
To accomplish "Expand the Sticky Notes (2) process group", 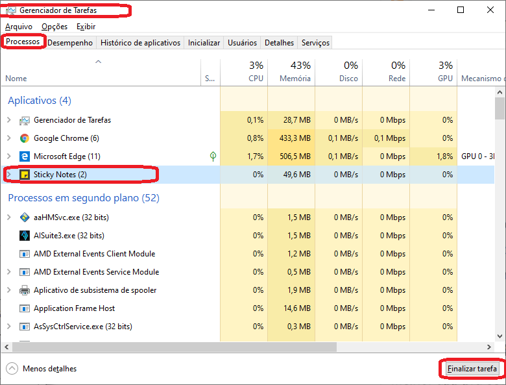I will coord(9,175).
